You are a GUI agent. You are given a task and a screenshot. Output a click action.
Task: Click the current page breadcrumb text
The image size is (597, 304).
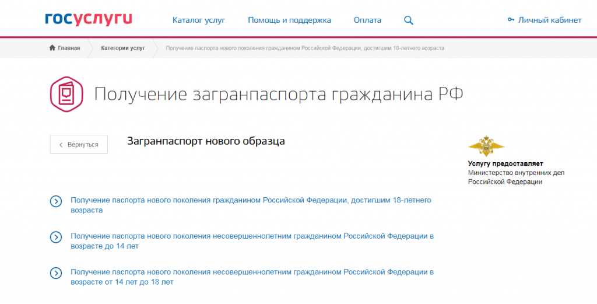pos(305,48)
